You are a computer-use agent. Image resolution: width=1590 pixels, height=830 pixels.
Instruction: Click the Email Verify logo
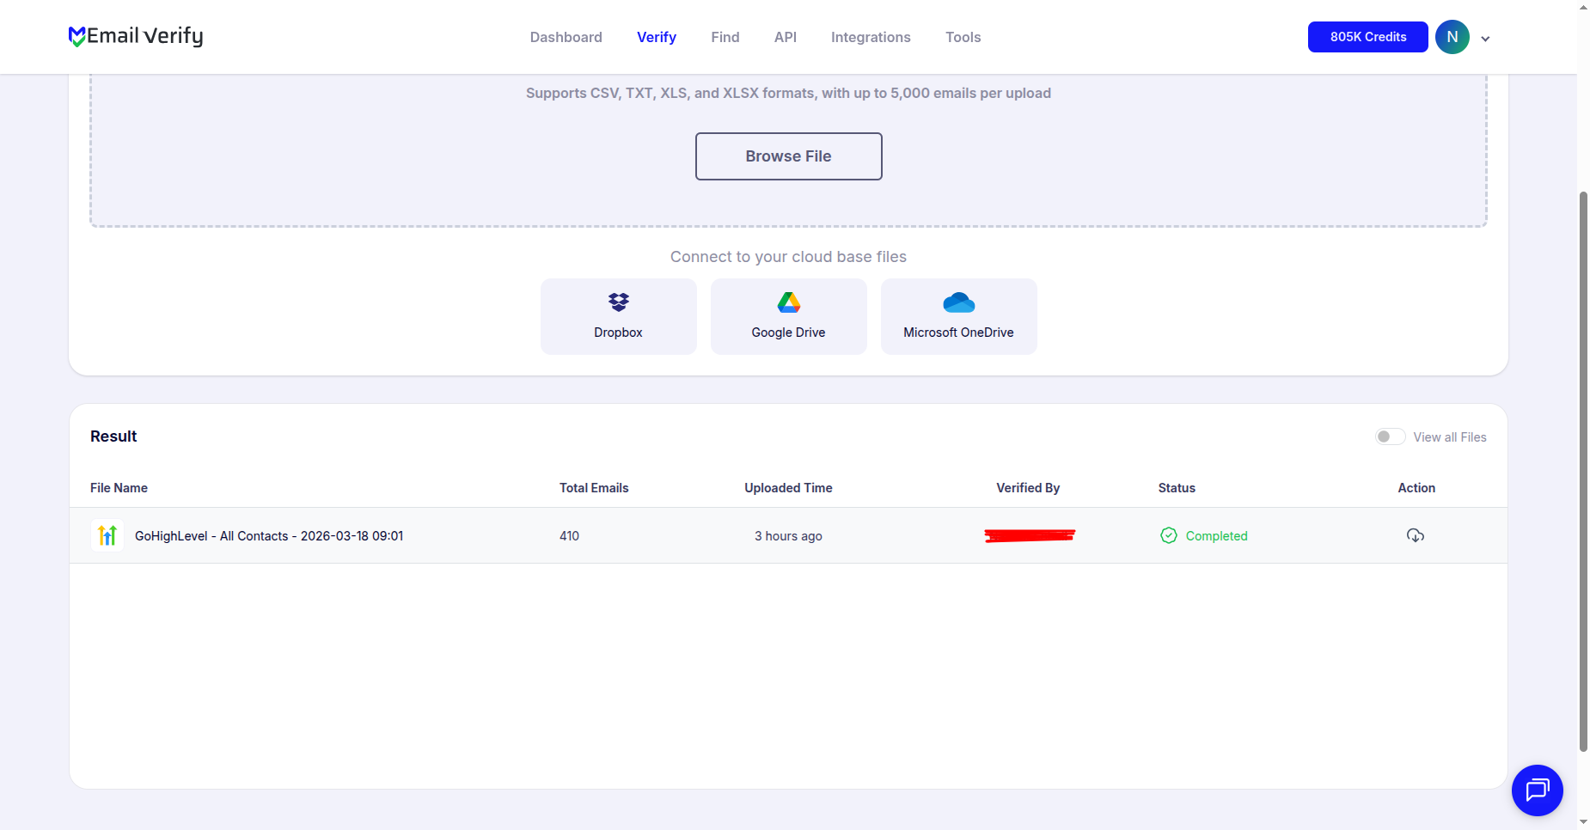point(136,36)
